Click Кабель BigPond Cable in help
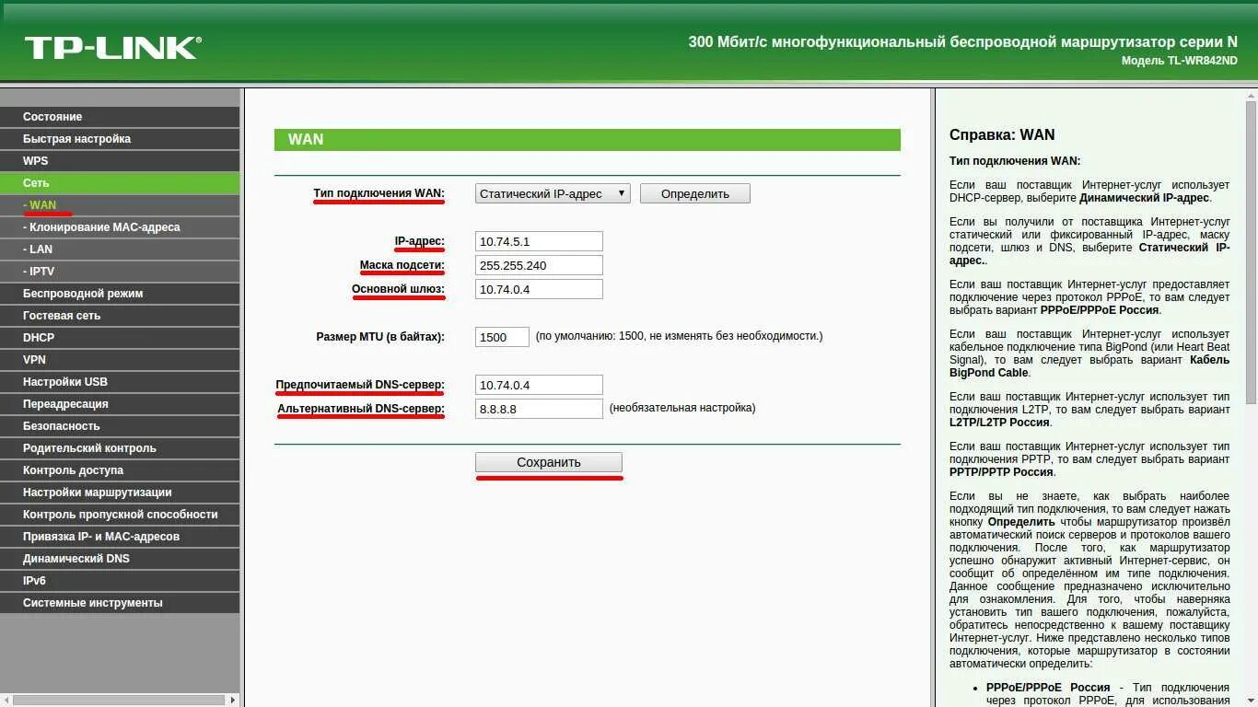The width and height of the screenshot is (1258, 707). tap(1089, 366)
